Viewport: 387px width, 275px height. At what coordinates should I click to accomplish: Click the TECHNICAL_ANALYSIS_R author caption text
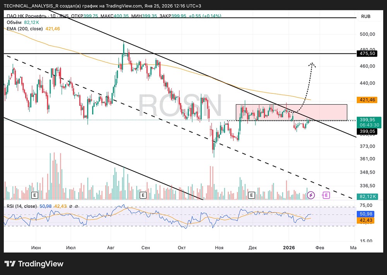point(31,6)
